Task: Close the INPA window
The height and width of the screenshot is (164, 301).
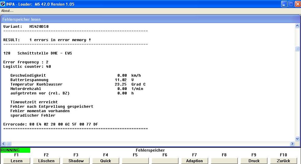Action: (x=297, y=4)
